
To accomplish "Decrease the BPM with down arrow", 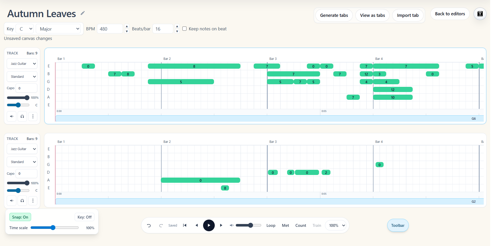I will tap(127, 31).
